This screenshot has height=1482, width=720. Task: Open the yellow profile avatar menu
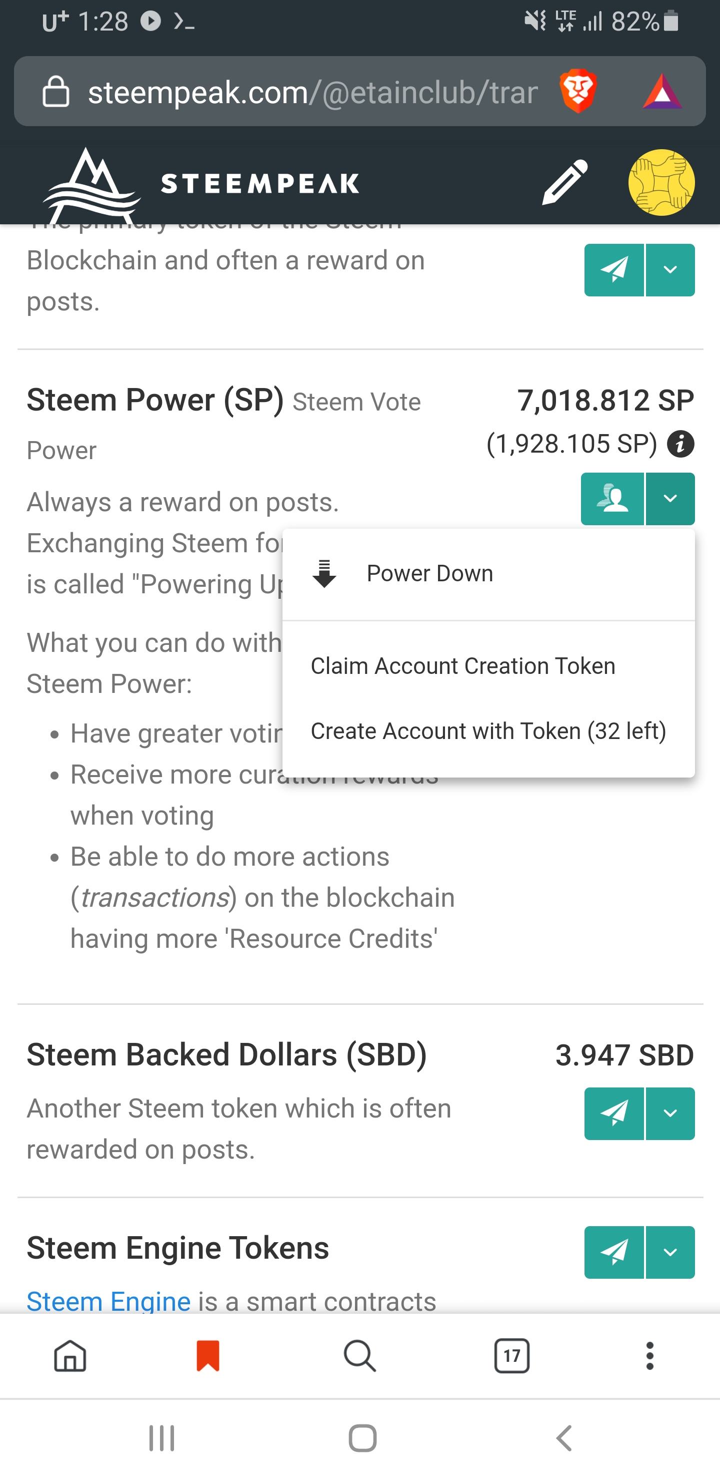tap(661, 182)
